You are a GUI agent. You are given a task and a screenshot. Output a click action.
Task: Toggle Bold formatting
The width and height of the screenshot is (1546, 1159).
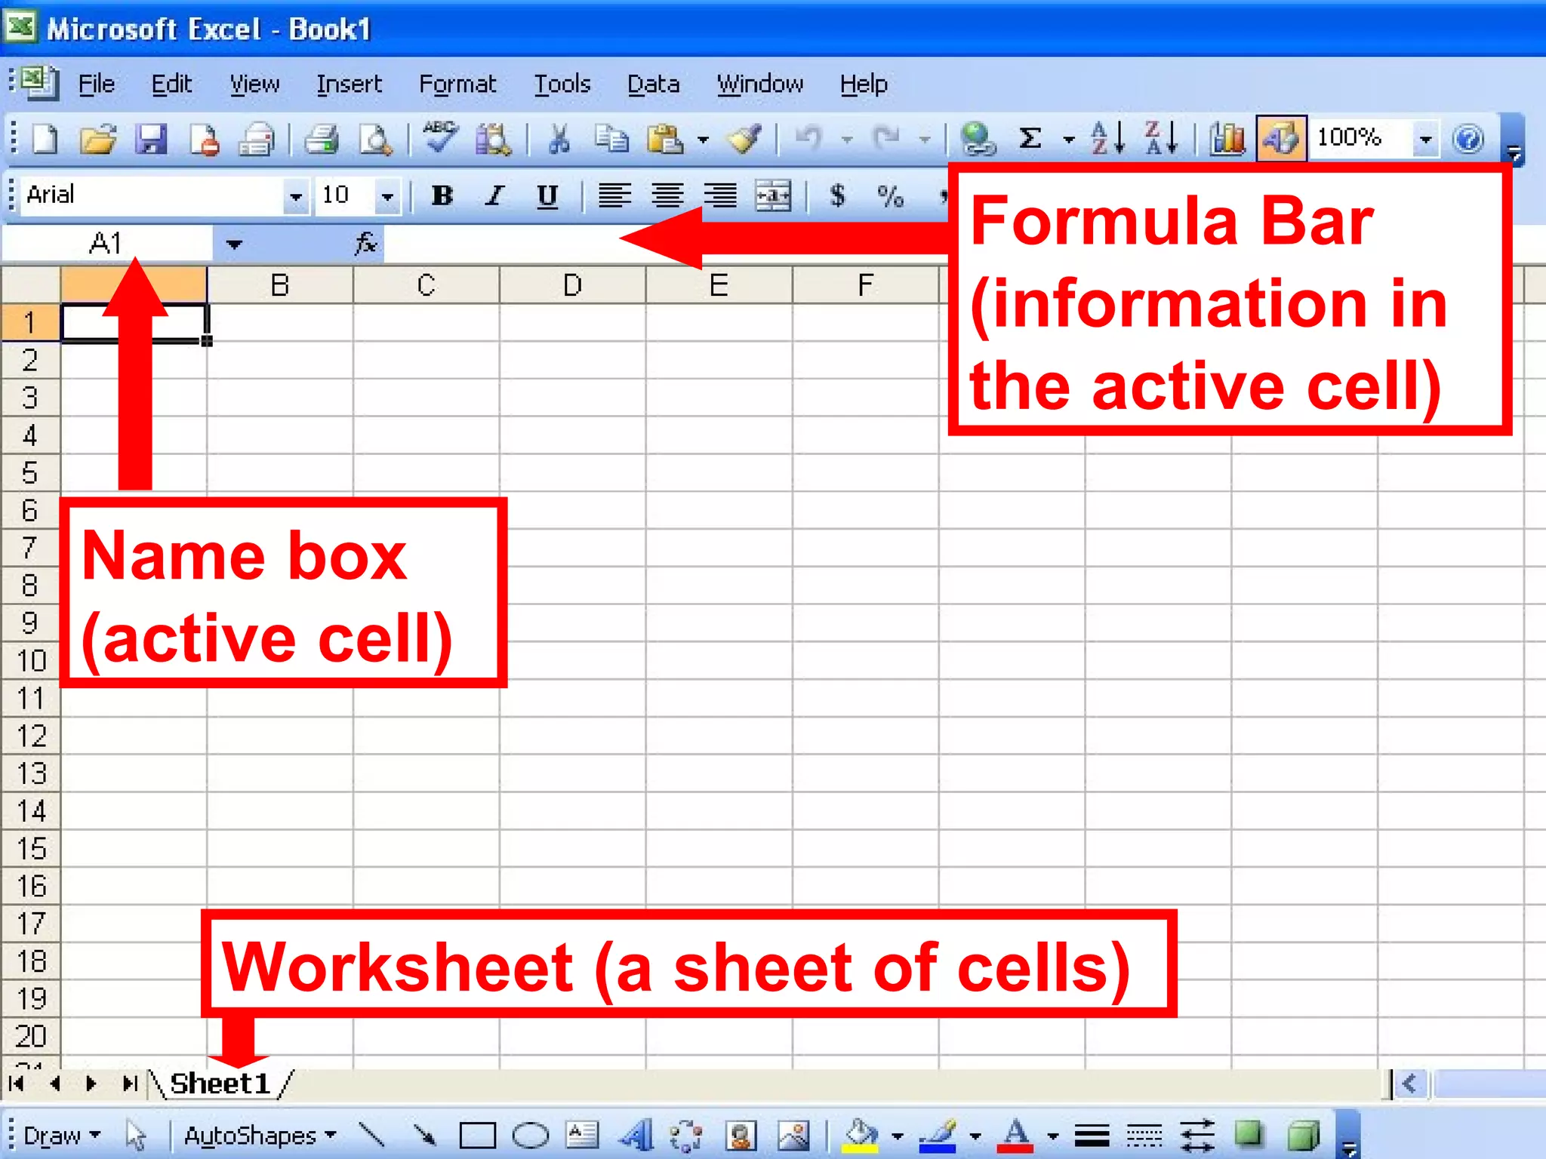coord(442,195)
